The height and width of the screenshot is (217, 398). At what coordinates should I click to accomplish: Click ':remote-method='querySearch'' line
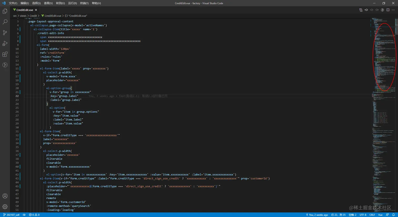pyautogui.click(x=69, y=206)
